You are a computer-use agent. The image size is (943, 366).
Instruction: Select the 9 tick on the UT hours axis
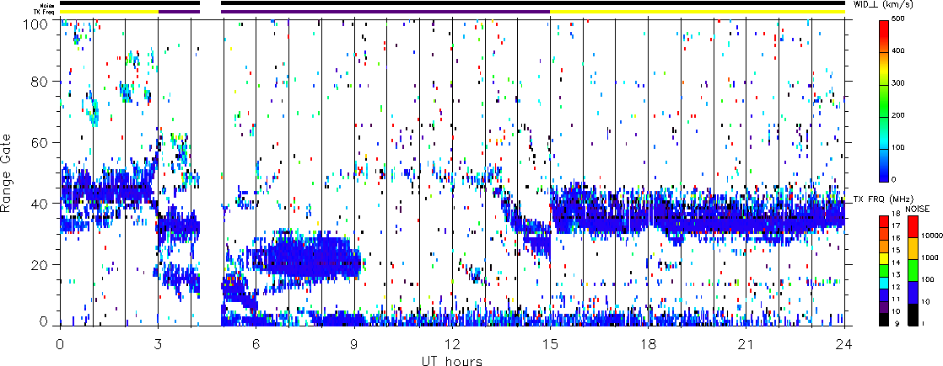pyautogui.click(x=354, y=344)
